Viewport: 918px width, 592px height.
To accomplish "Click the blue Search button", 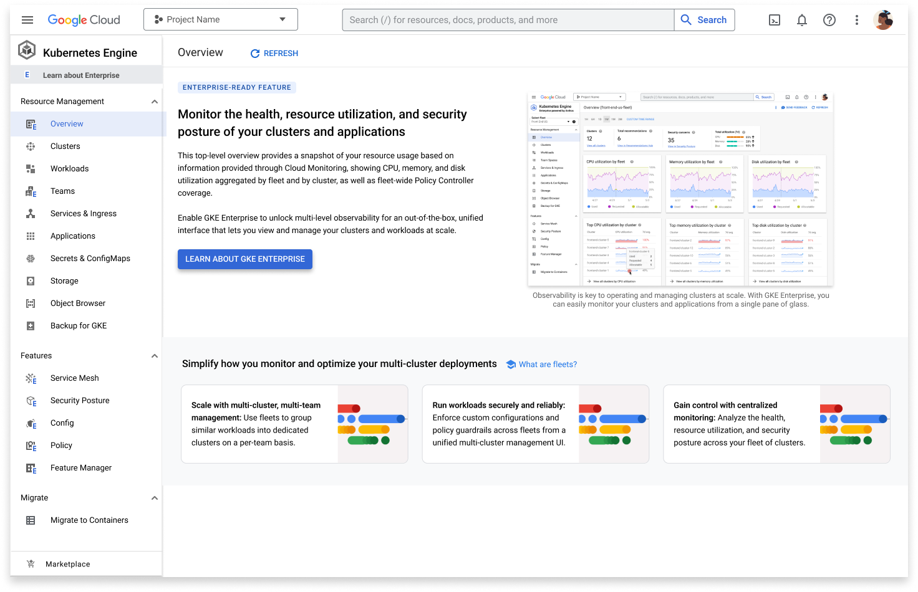I will coord(705,20).
